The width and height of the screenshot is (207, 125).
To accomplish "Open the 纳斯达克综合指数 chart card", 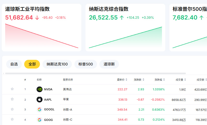I will tap(125, 27).
